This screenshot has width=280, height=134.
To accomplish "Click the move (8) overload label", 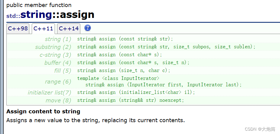I will [x=58, y=101].
